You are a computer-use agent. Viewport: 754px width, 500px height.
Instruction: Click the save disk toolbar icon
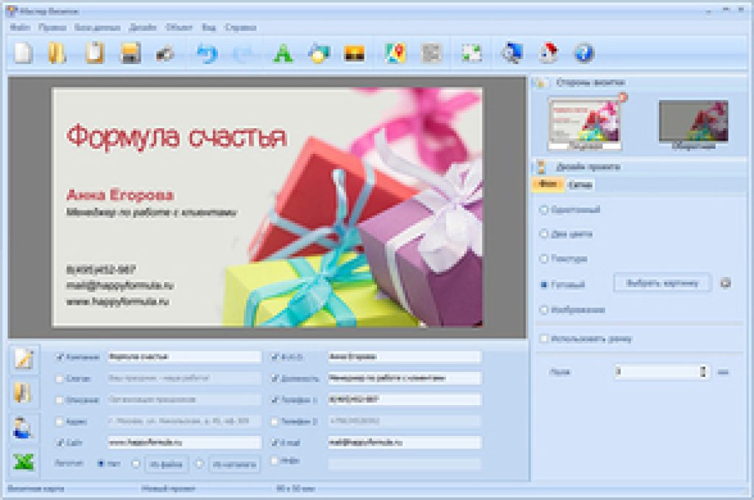coord(130,54)
